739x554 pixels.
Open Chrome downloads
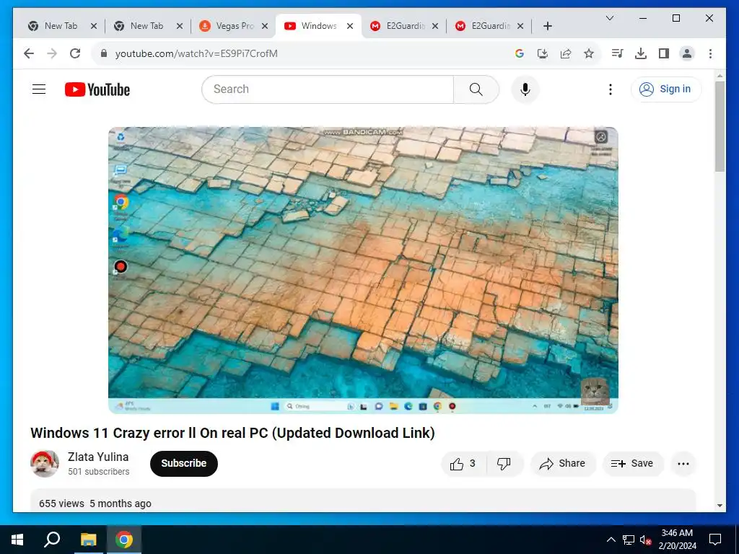pos(641,53)
